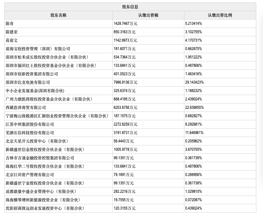Click amount 6203.6756万元
Screen dimensions: 263x217
pyautogui.click(x=125, y=107)
